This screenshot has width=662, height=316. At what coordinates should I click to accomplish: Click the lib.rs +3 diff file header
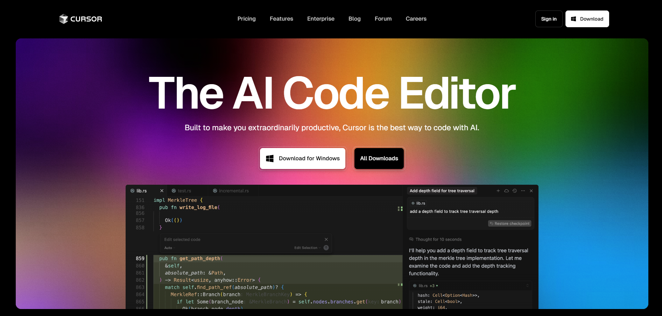click(x=471, y=286)
